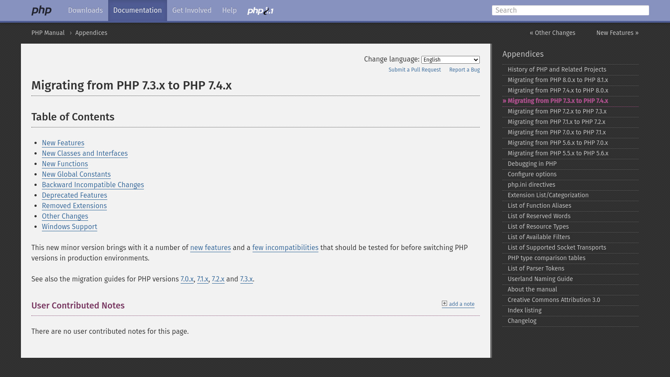Open Extension List/Categorization link

click(571, 195)
